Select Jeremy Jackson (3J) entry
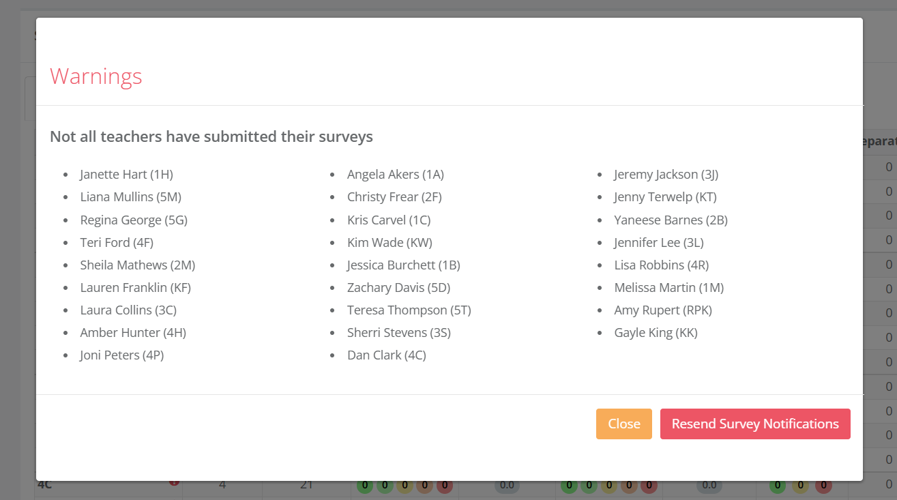 [666, 175]
